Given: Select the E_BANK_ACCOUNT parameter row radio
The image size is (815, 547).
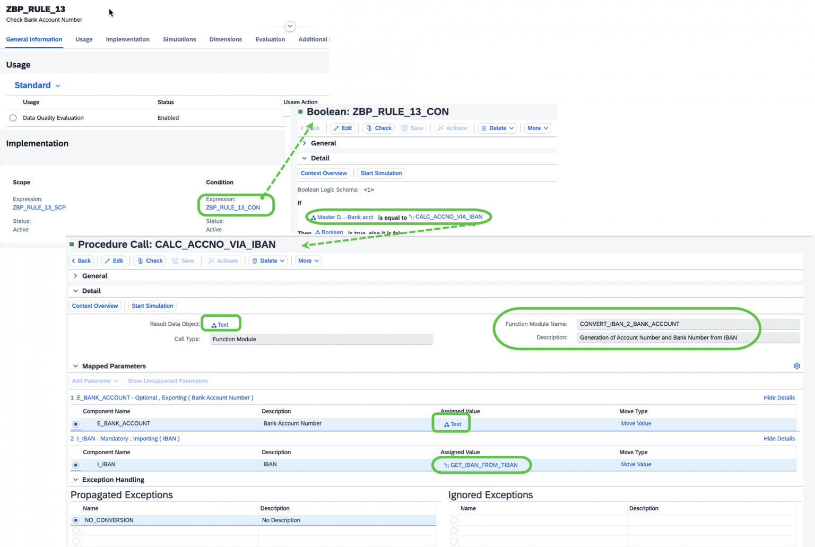Looking at the screenshot, I should point(75,423).
